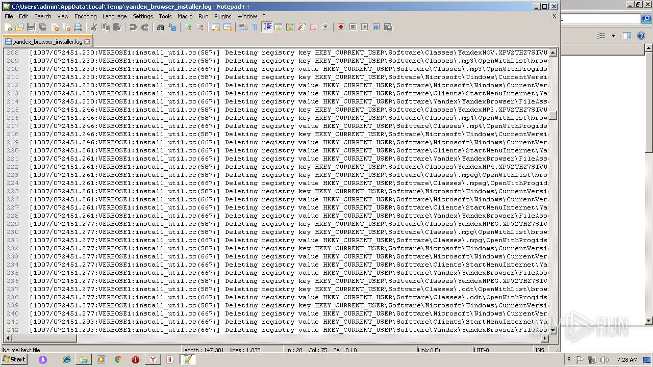Close document with menu bar X
Image resolution: width=653 pixels, height=367 pixels.
[x=554, y=16]
